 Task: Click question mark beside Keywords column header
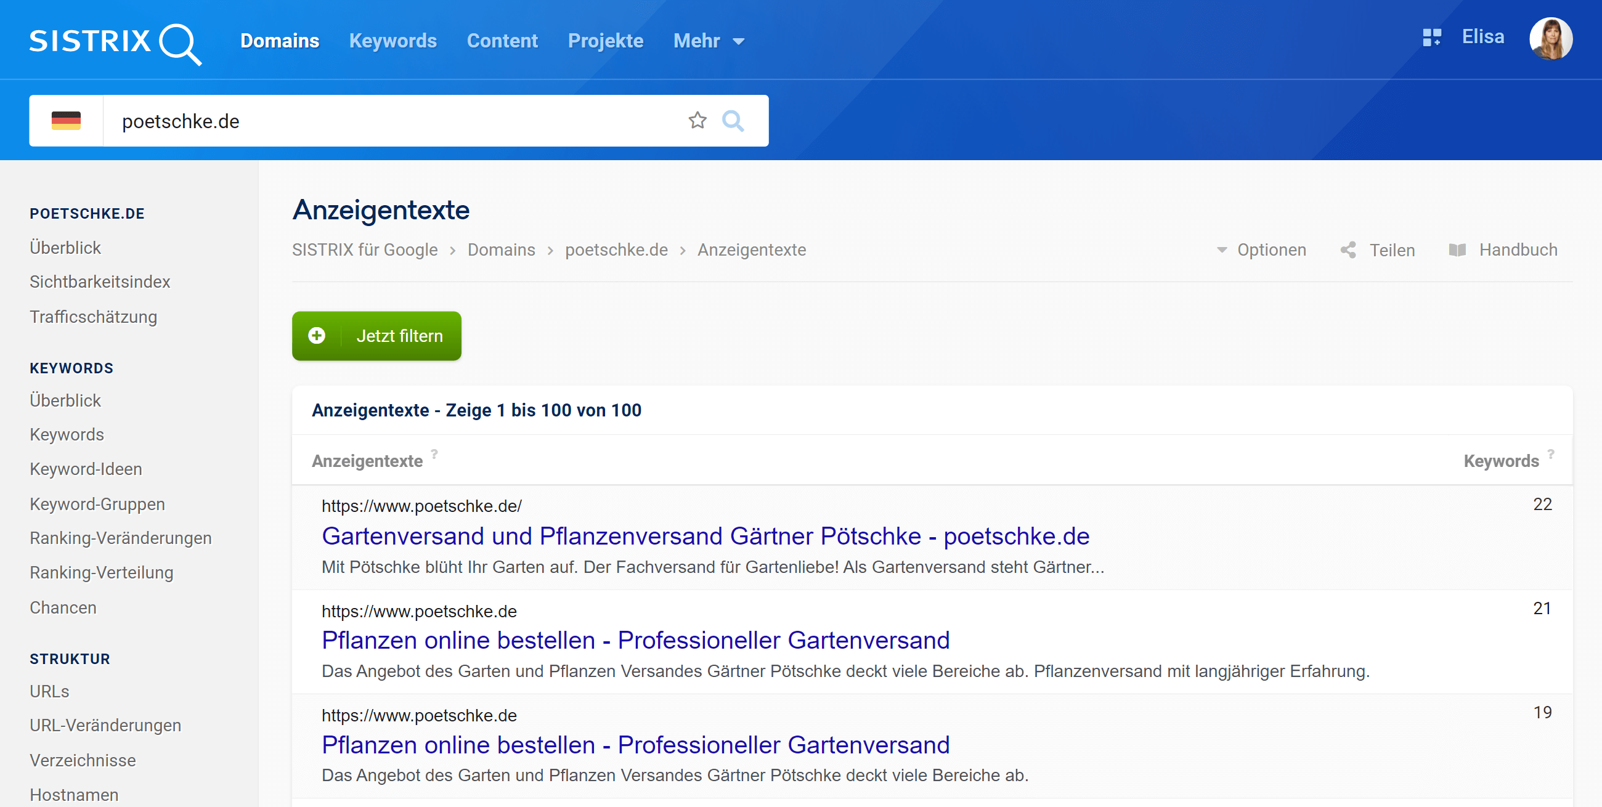click(x=1551, y=454)
